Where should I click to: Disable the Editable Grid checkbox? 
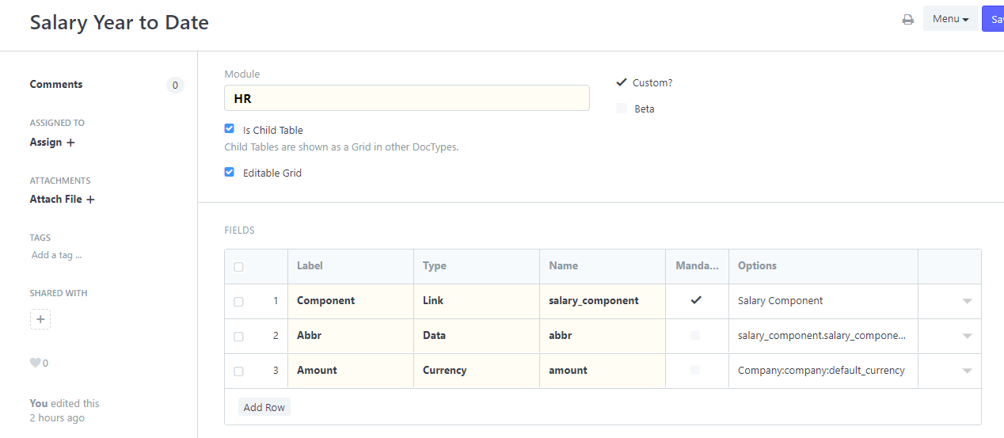[x=230, y=172]
